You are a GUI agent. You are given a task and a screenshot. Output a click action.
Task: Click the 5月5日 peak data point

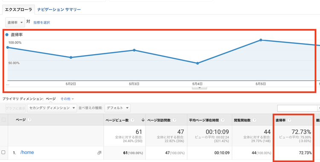(261, 40)
